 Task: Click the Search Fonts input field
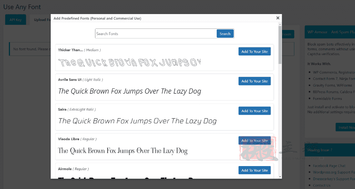(x=156, y=34)
